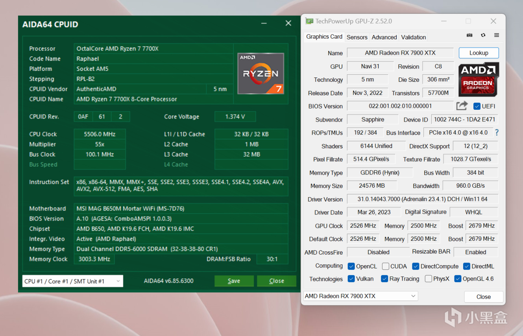This screenshot has height=336, width=523.
Task: Click the Texture Fillrate 1028.7 GTexel/s field
Action: tap(471, 159)
